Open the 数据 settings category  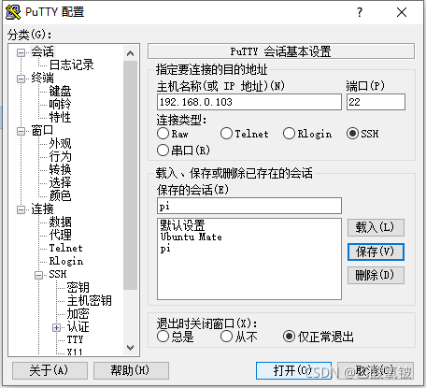pos(60,222)
